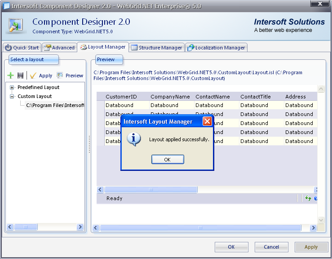332x259 pixels.
Task: Click the blue help icon in grid status bar
Action: (316, 198)
